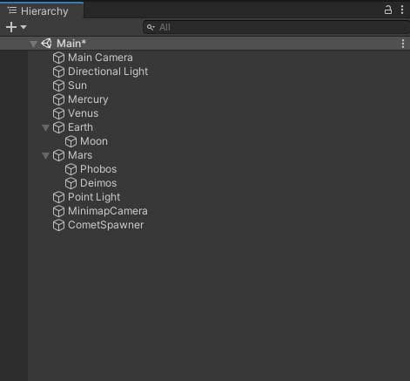Open search filter type dropdown icon

click(151, 27)
